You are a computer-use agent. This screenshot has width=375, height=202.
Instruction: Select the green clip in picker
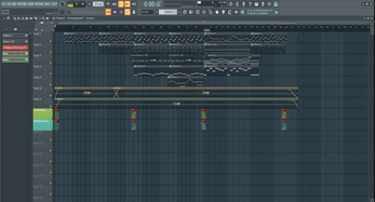16,60
